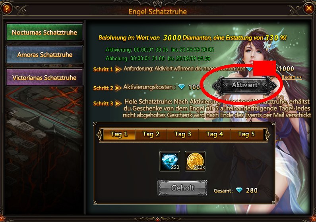The image size is (316, 222).
Task: Switch to the Tag 5 tab
Action: point(247,134)
